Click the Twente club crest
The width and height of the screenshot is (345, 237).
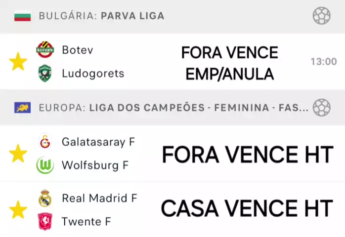[44, 222]
